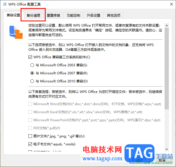Close the WPS Office 配置工具 window

click(x=171, y=4)
